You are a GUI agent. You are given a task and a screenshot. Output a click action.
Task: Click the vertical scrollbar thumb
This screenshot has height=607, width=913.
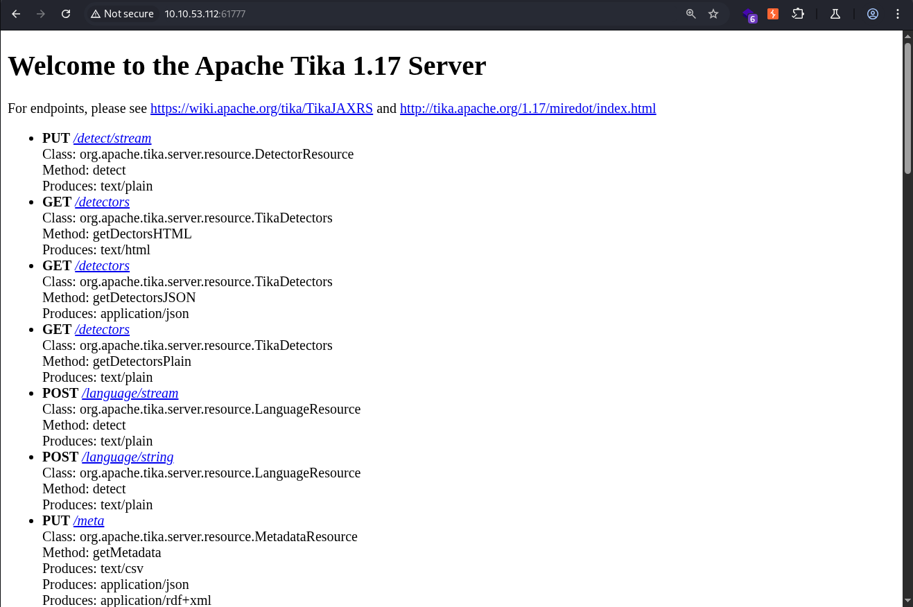[x=907, y=108]
